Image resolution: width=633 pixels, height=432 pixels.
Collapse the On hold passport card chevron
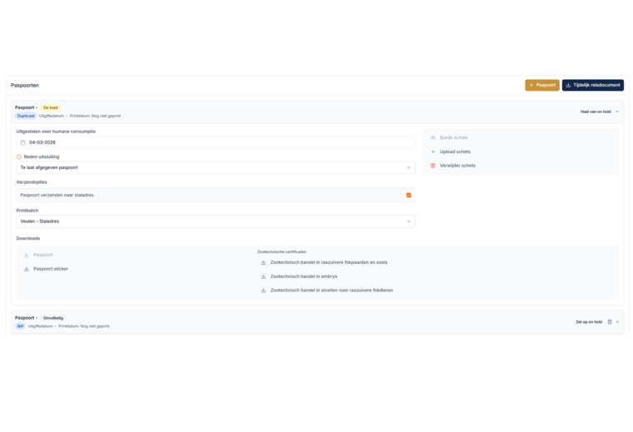click(617, 112)
